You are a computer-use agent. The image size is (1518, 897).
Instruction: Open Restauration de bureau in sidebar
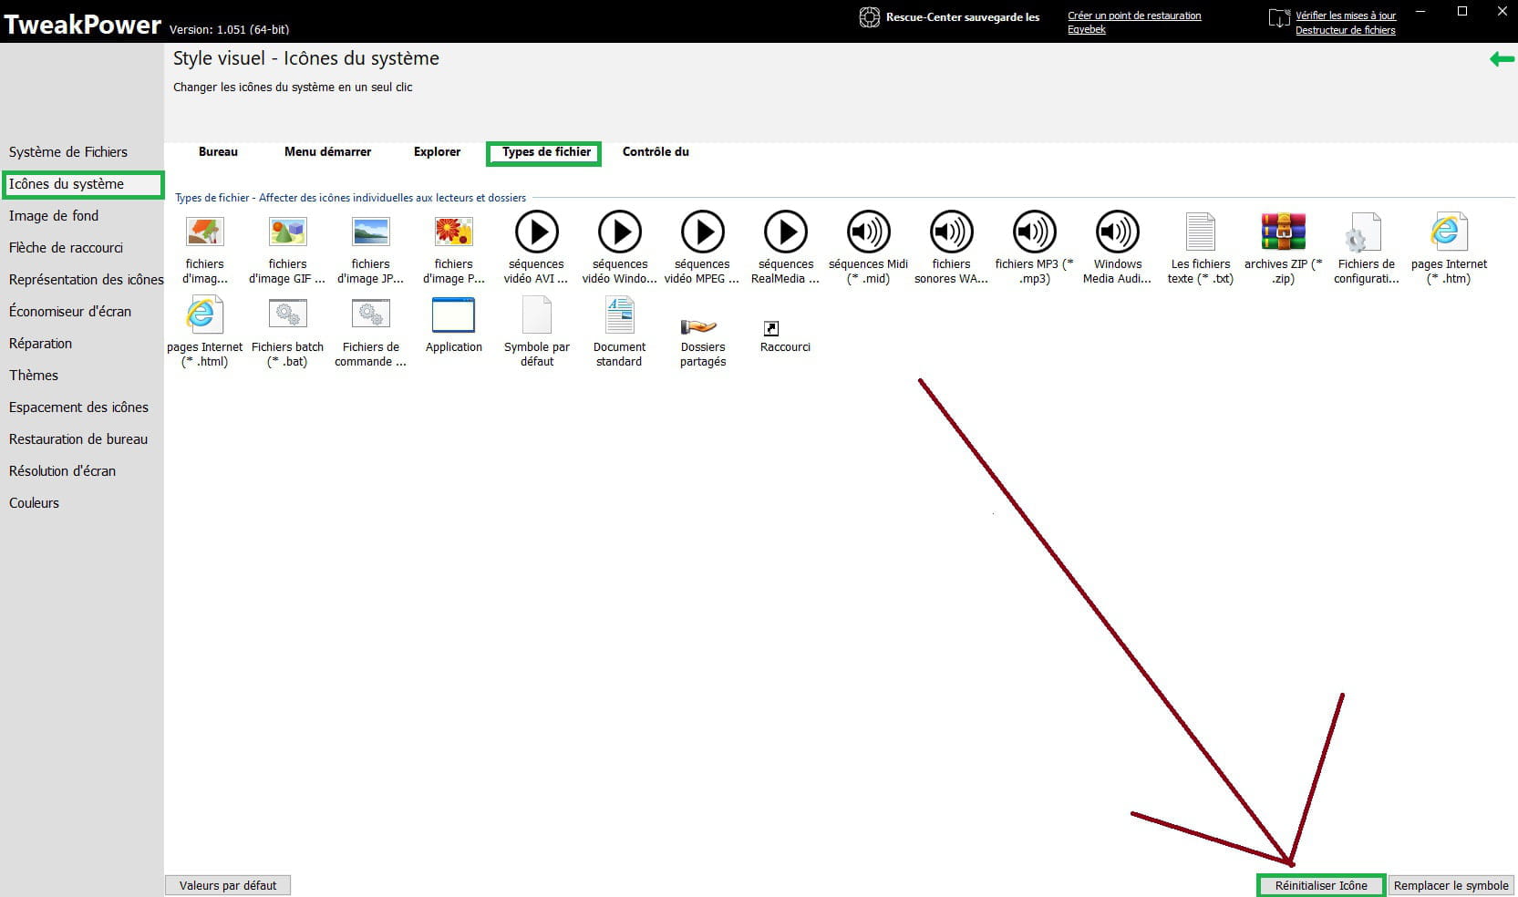78,439
